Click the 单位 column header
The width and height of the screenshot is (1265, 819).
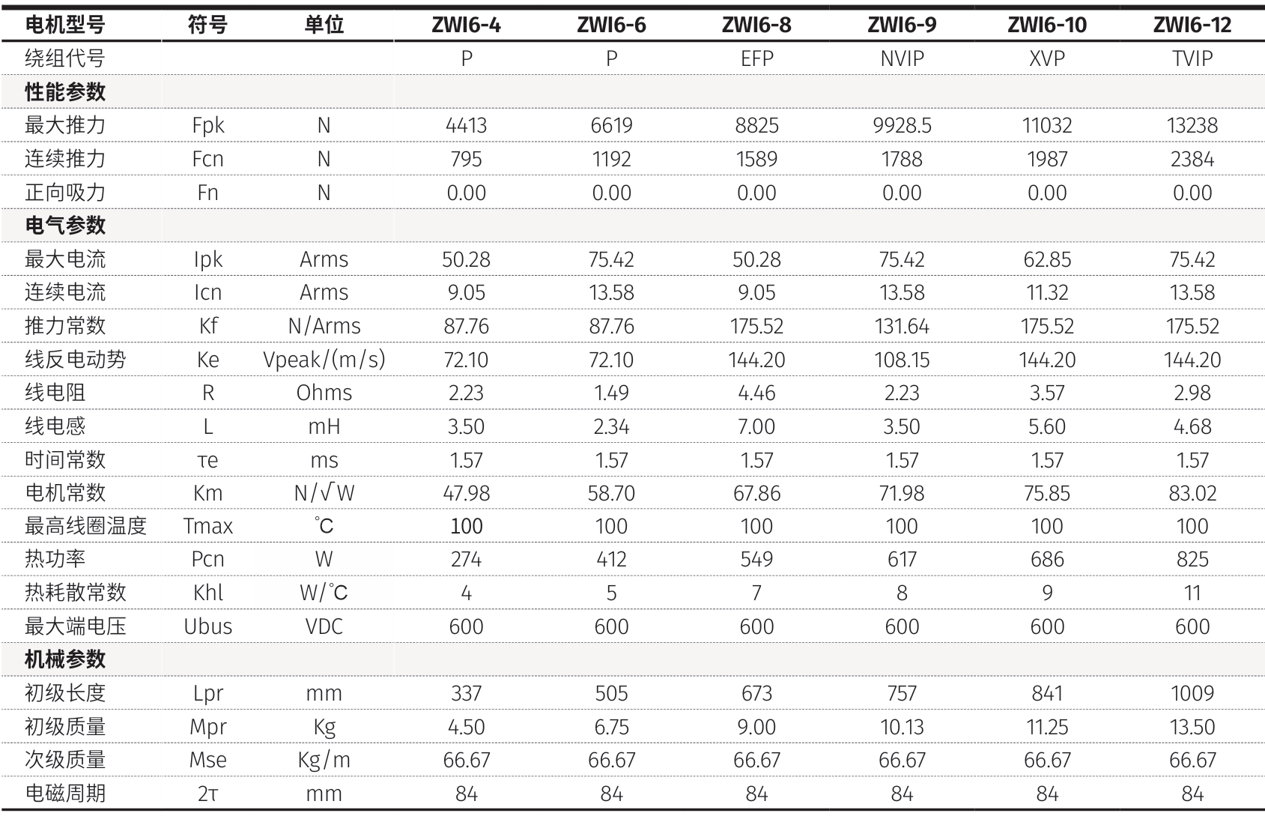[324, 25]
